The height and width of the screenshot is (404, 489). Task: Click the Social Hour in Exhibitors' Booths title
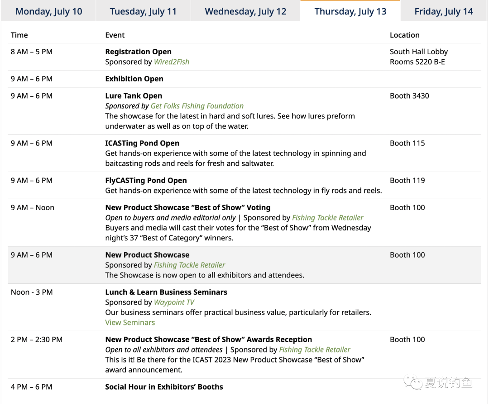(x=164, y=387)
